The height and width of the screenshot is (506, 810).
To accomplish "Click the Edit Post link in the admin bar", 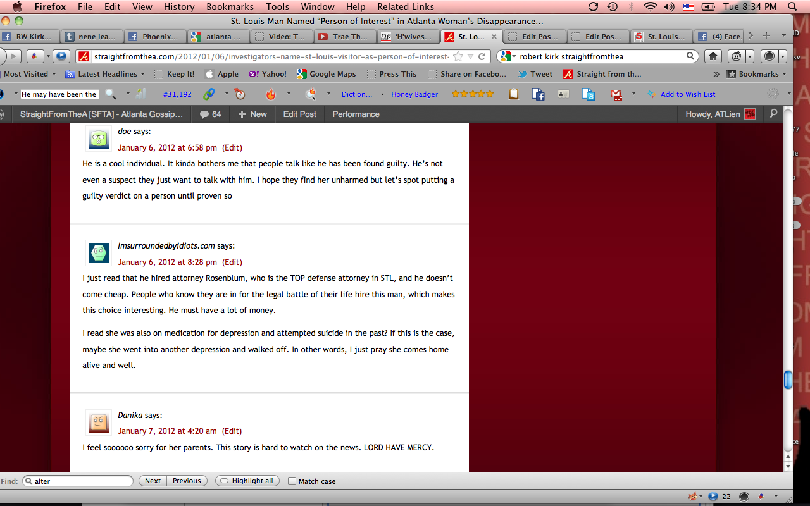I will click(x=299, y=114).
